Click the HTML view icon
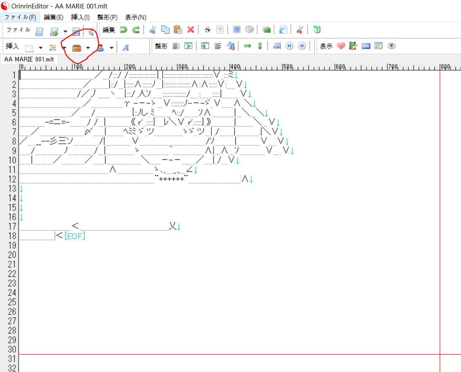 pos(366,46)
